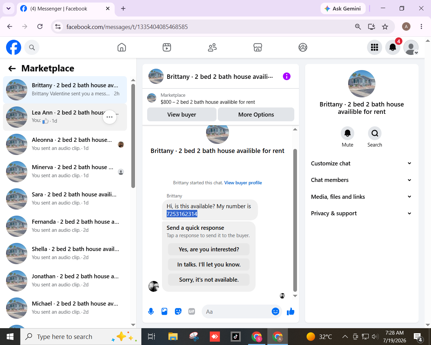Open the Marketplace storefront icon
Screen dimensions: 431x345
click(x=258, y=47)
